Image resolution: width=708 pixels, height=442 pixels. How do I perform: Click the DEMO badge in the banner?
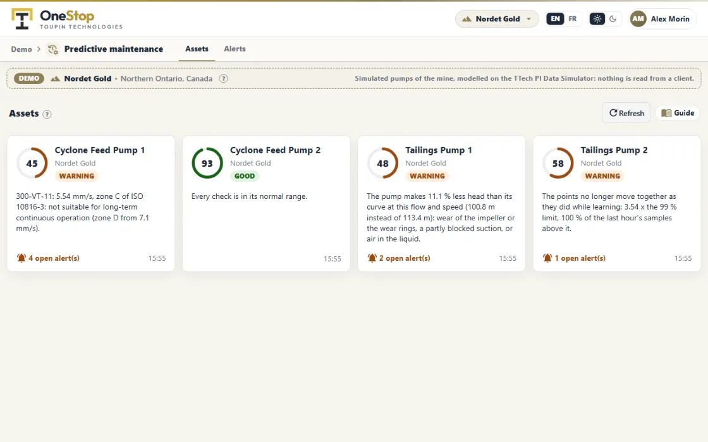point(29,78)
